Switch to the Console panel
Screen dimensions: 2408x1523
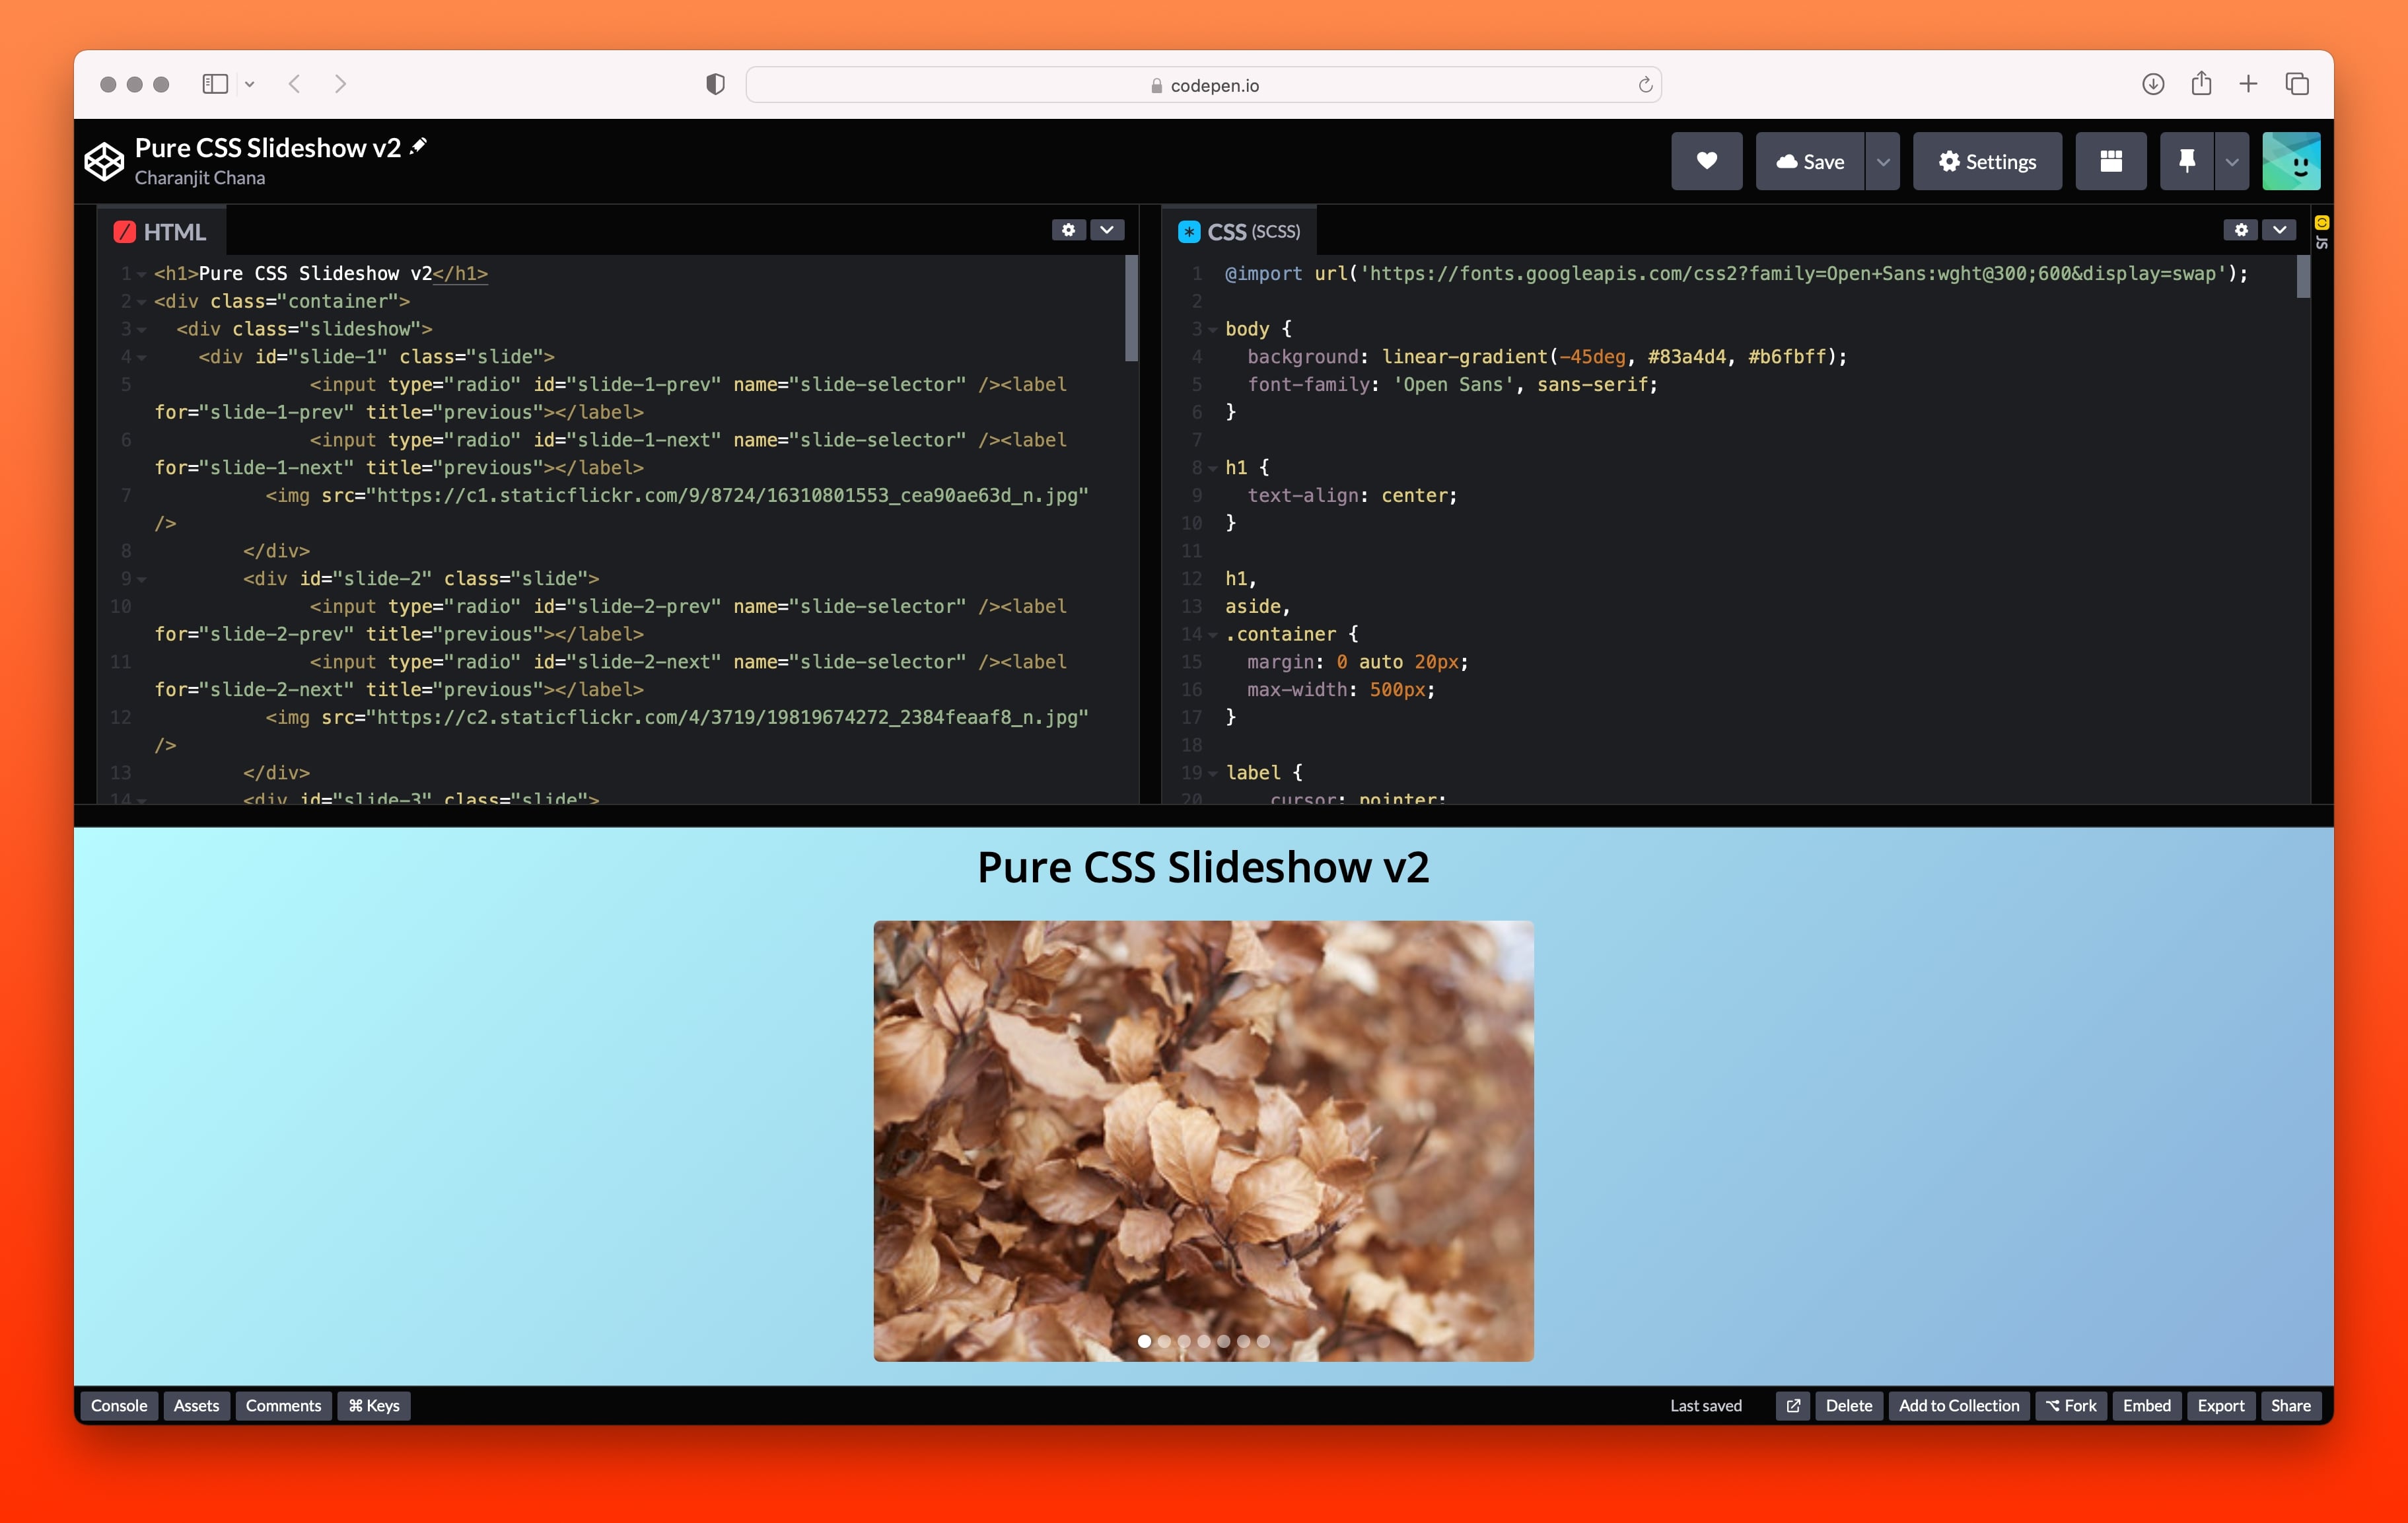119,1406
